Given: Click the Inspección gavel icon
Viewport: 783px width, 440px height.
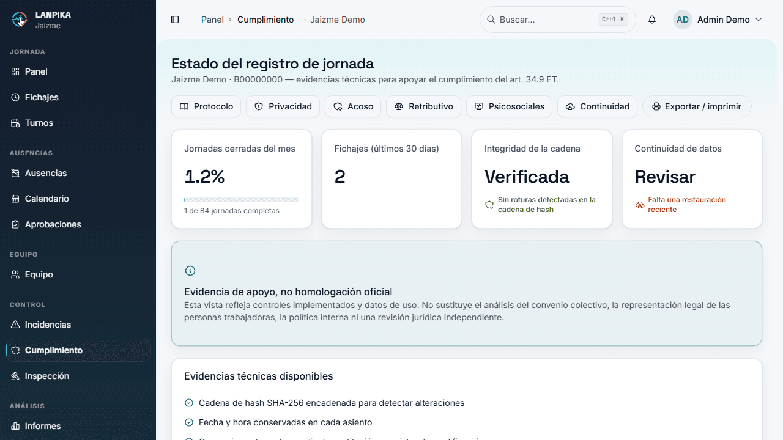Looking at the screenshot, I should (x=15, y=376).
